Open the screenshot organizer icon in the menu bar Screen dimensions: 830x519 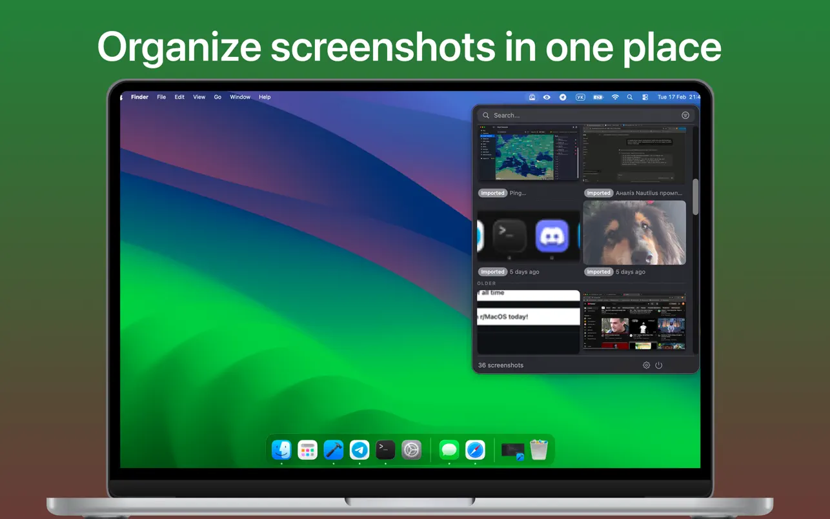point(532,97)
